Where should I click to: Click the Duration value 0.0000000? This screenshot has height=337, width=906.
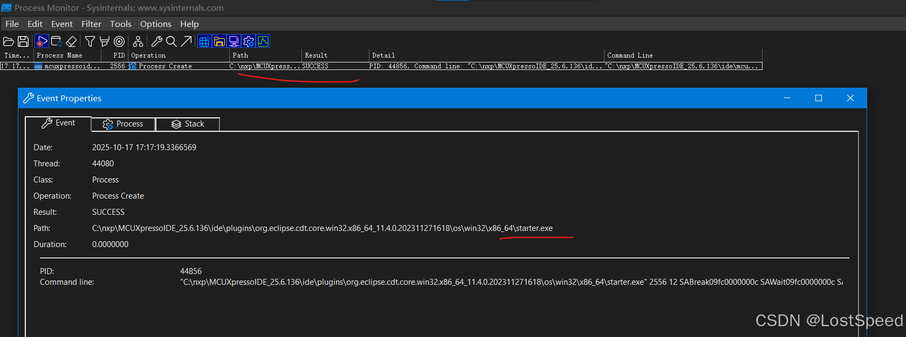pos(110,244)
